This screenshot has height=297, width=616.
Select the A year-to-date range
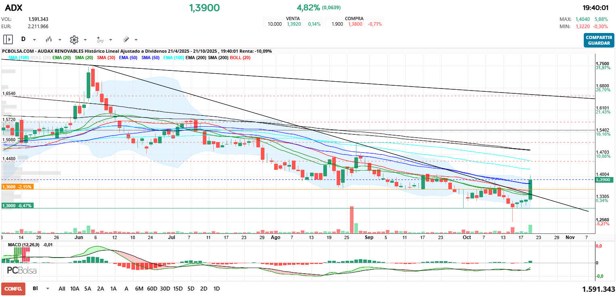[126, 289]
